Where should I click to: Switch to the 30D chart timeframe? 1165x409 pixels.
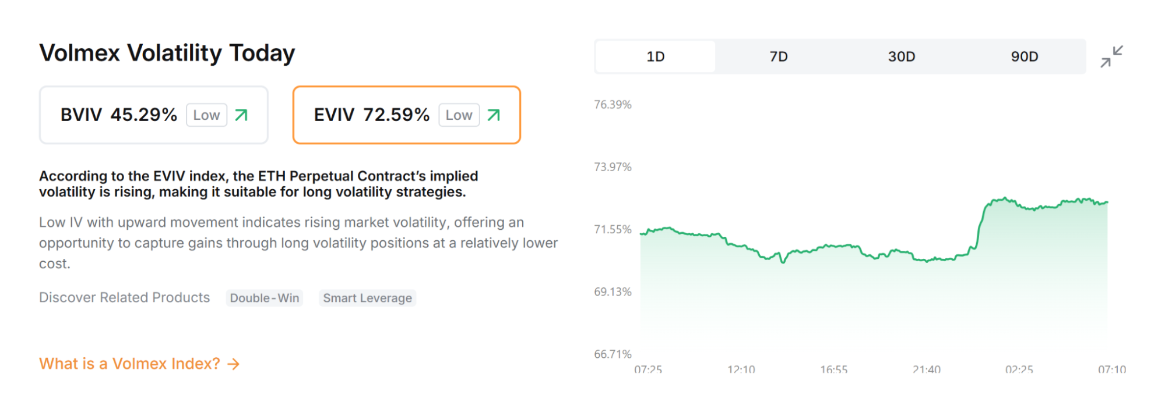(901, 56)
